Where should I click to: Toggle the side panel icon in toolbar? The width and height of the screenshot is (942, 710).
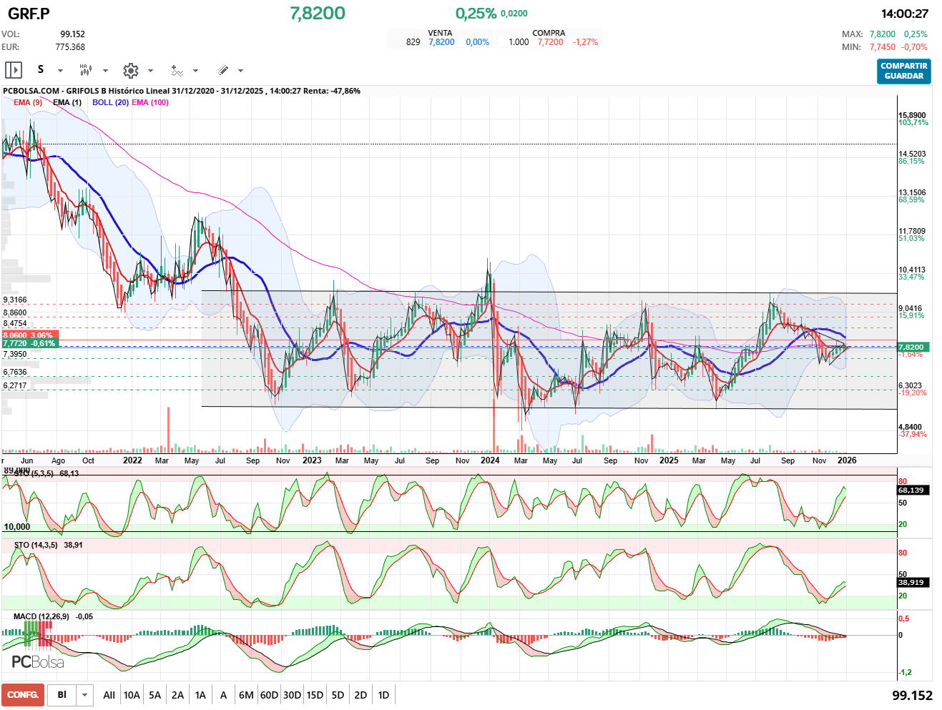(x=14, y=70)
